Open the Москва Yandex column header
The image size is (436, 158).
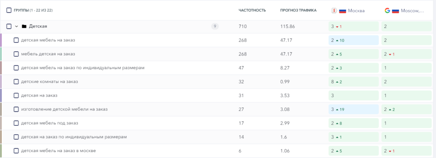[x=356, y=11]
